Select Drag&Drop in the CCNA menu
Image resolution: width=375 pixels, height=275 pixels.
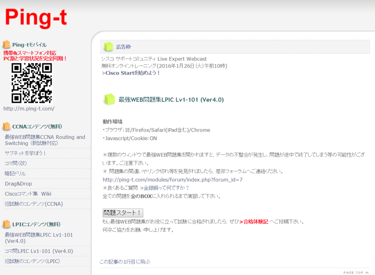coord(18,184)
